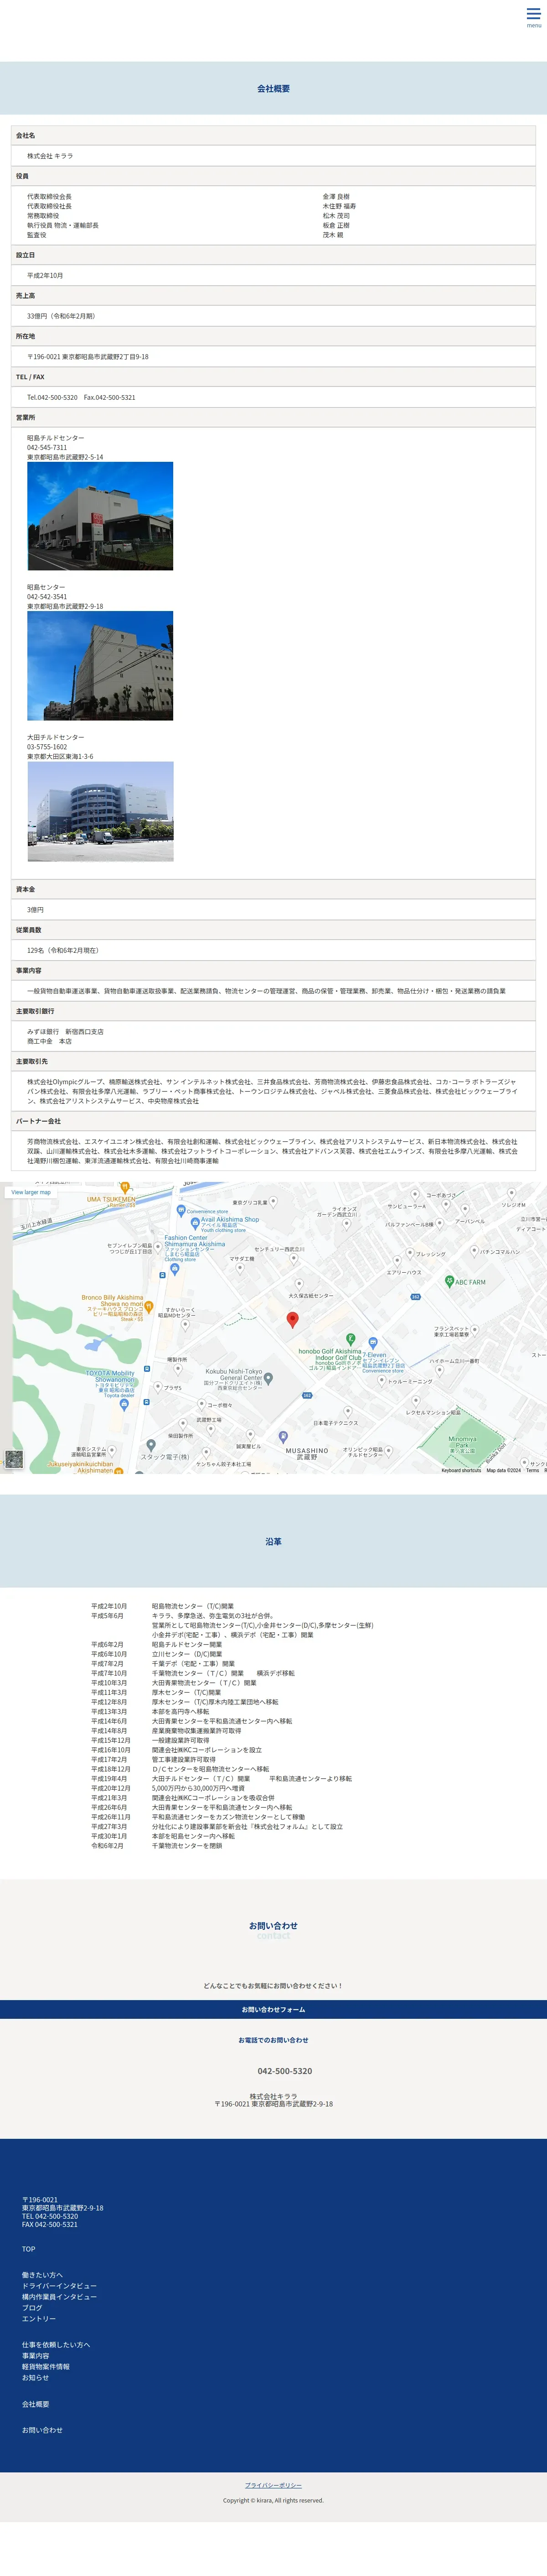The width and height of the screenshot is (547, 2576).
Task: Click Fashion Center Shimamura Akishima marker
Action: [175, 1270]
